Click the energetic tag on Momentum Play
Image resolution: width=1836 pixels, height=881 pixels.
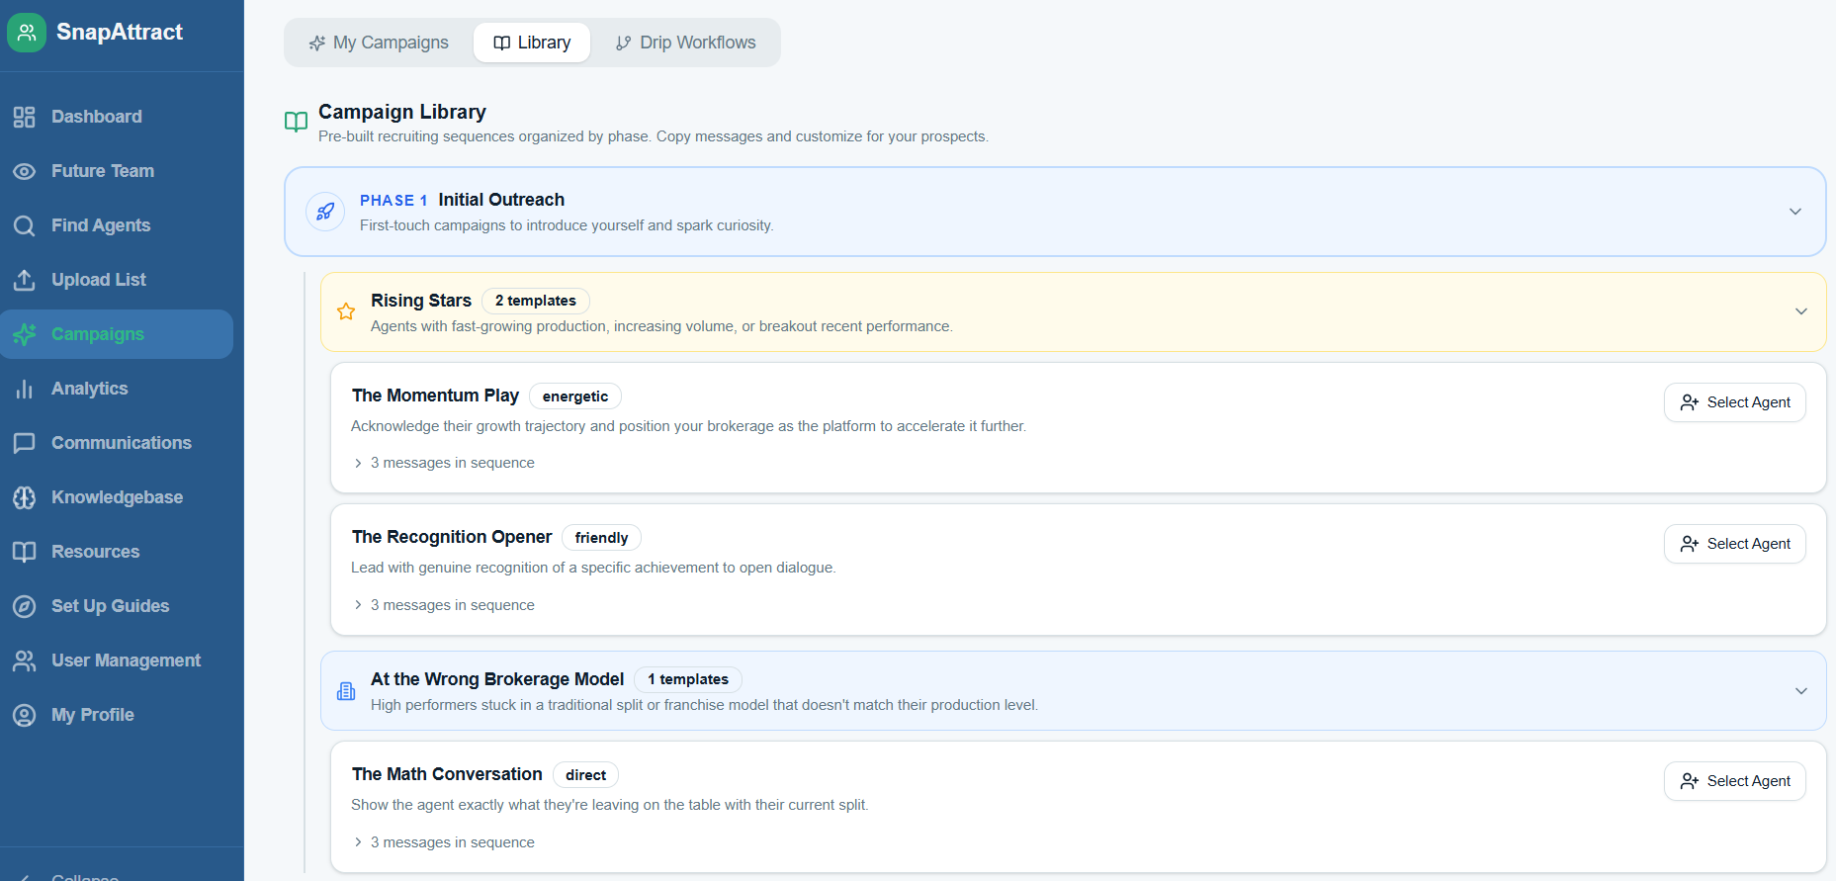(575, 396)
